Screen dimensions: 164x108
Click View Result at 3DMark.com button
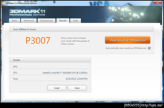(x=128, y=40)
